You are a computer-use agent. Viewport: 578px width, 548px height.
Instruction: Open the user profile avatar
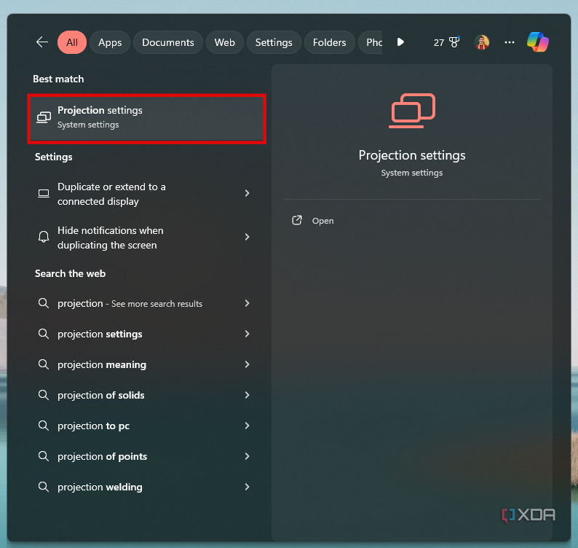481,42
